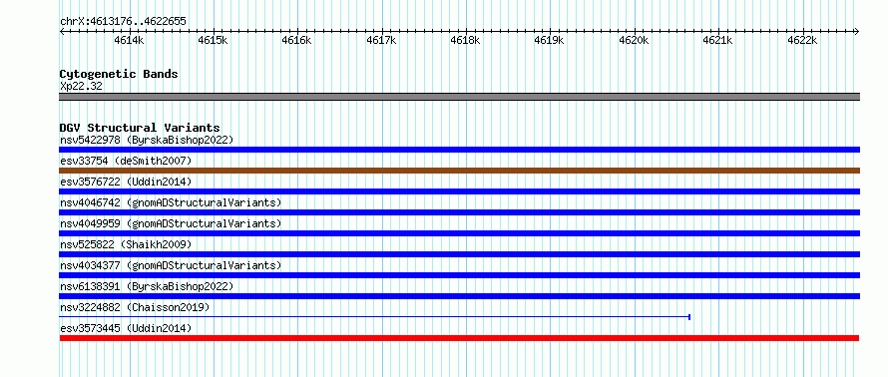
Task: Click the 4620k ruler tick label
Action: pos(634,40)
